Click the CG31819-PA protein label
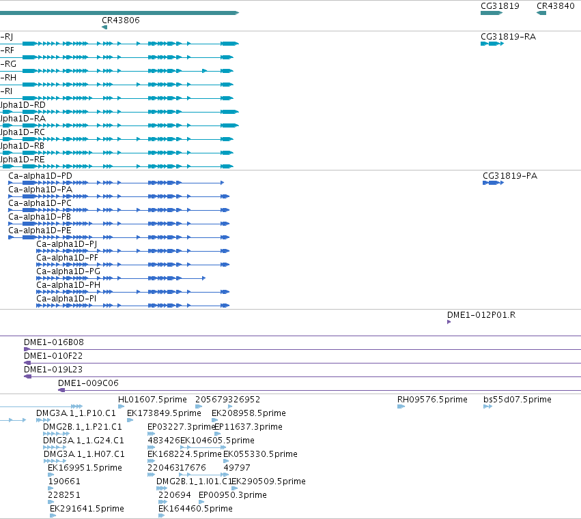This screenshot has width=581, height=519. point(510,176)
